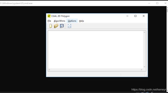This screenshot has height=93, width=168.
Task: Click inside the white polygon drawing canvas
Action: [96, 50]
